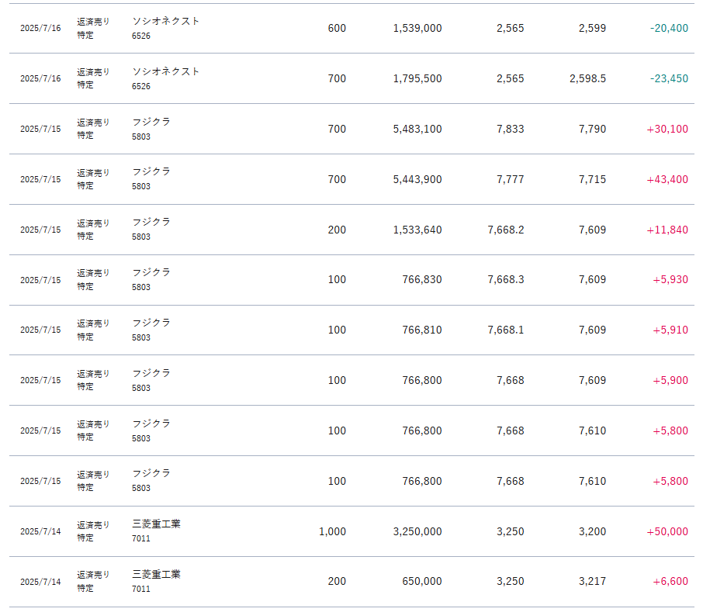Click the +6,600 profit value
Image resolution: width=703 pixels, height=612 pixels.
click(670, 581)
